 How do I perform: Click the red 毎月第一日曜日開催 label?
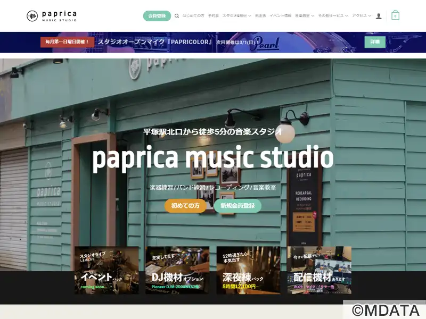(68, 42)
